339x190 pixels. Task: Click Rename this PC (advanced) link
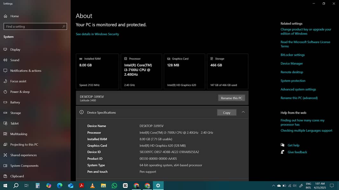pyautogui.click(x=299, y=98)
